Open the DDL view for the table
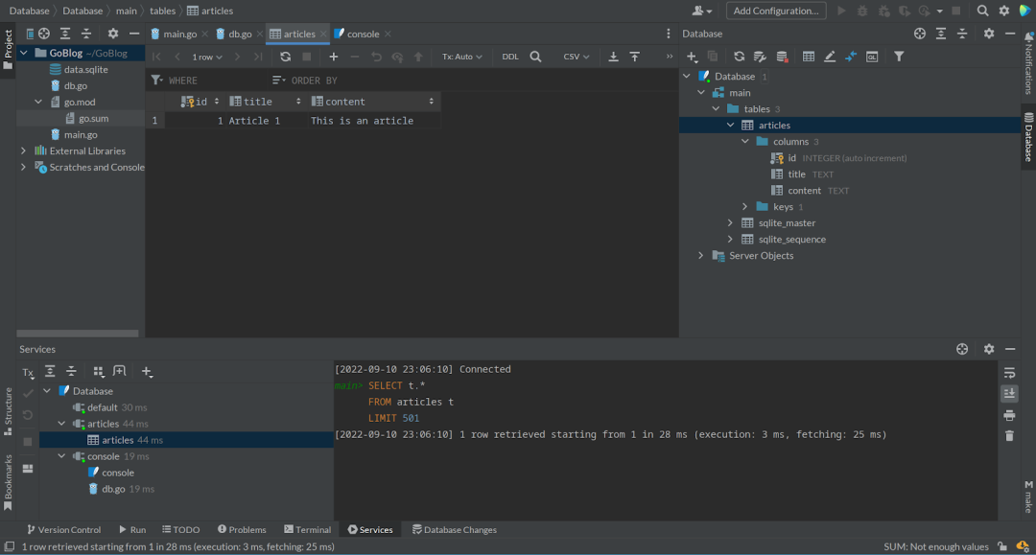The image size is (1036, 555). click(510, 57)
